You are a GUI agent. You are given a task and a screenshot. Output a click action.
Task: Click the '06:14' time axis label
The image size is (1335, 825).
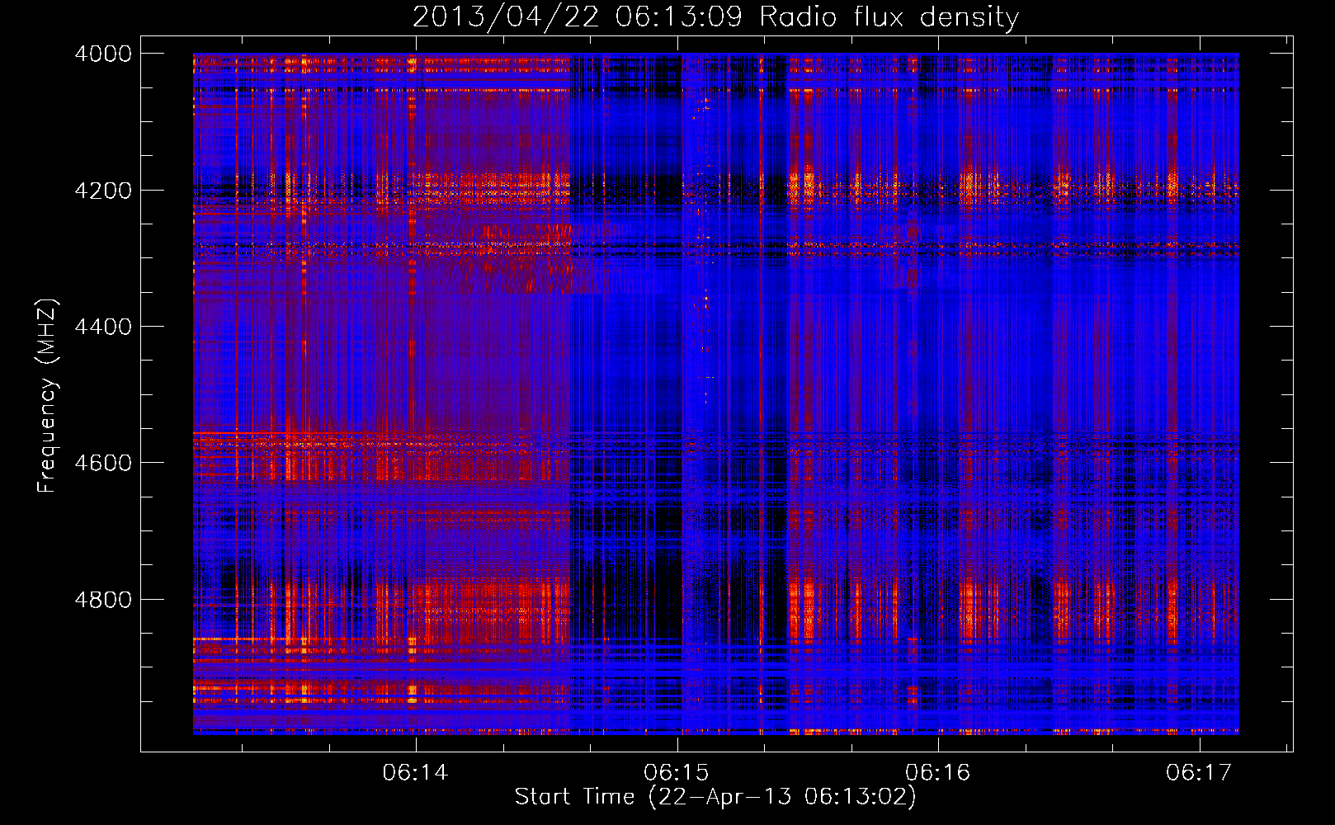pyautogui.click(x=415, y=773)
